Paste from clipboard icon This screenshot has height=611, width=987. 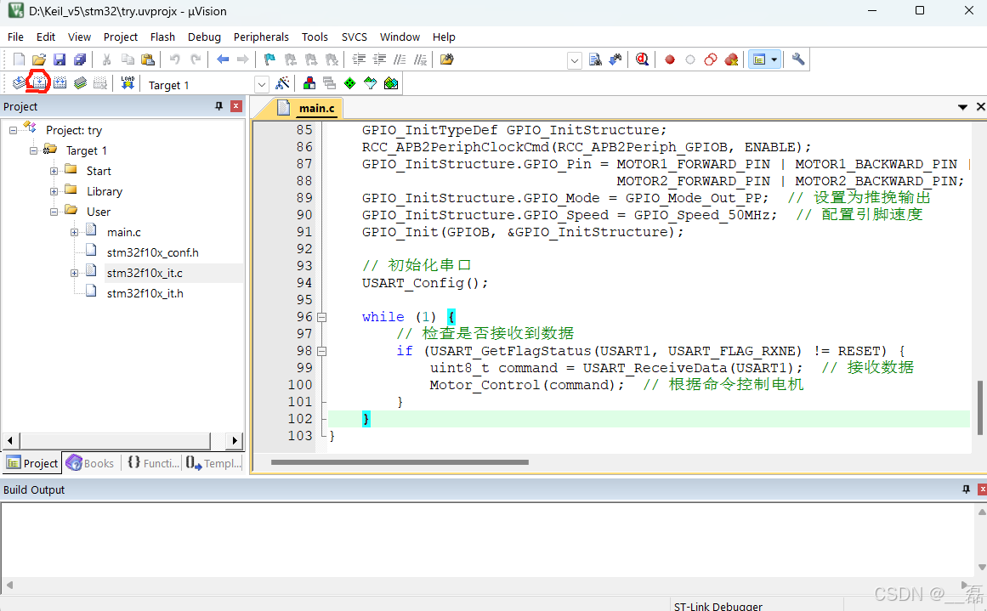148,59
